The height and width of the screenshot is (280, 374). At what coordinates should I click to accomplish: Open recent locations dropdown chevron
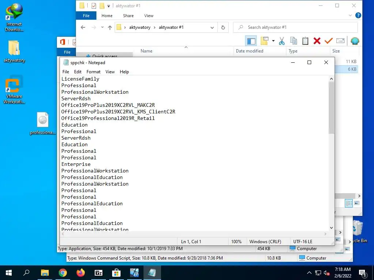tap(102, 27)
